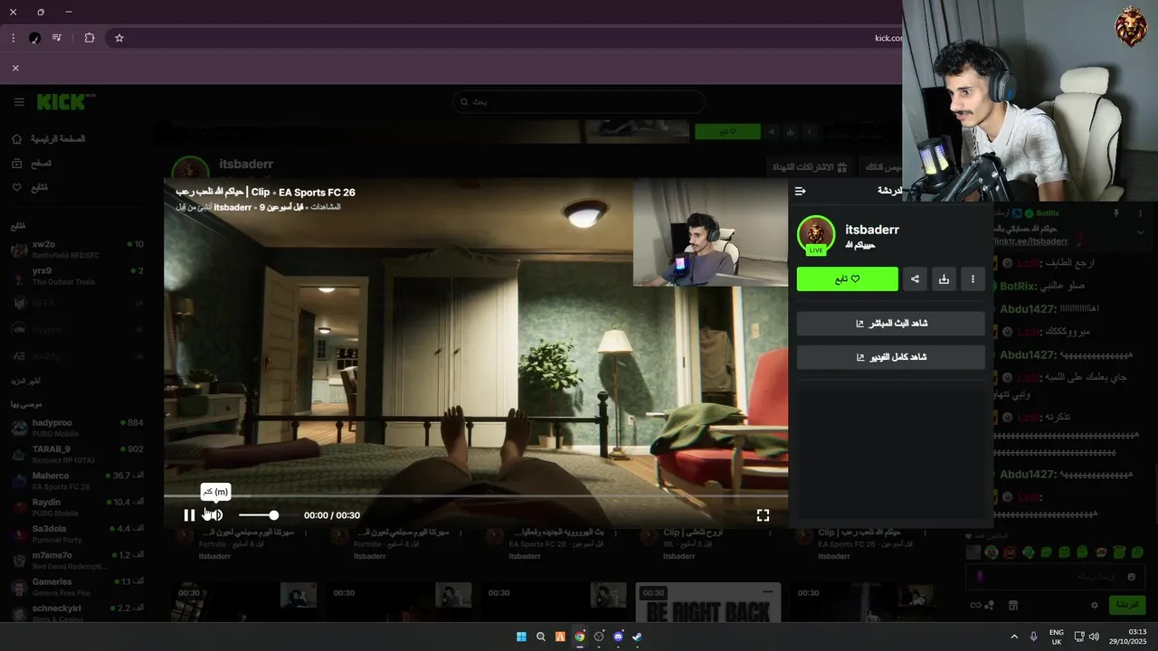Open the following sidebar item with heart icon

(x=30, y=187)
